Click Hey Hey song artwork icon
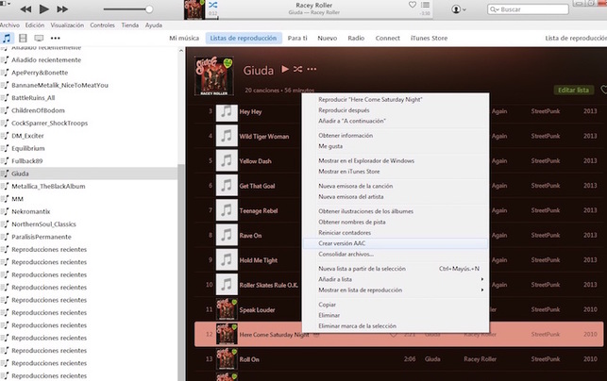 click(x=227, y=112)
